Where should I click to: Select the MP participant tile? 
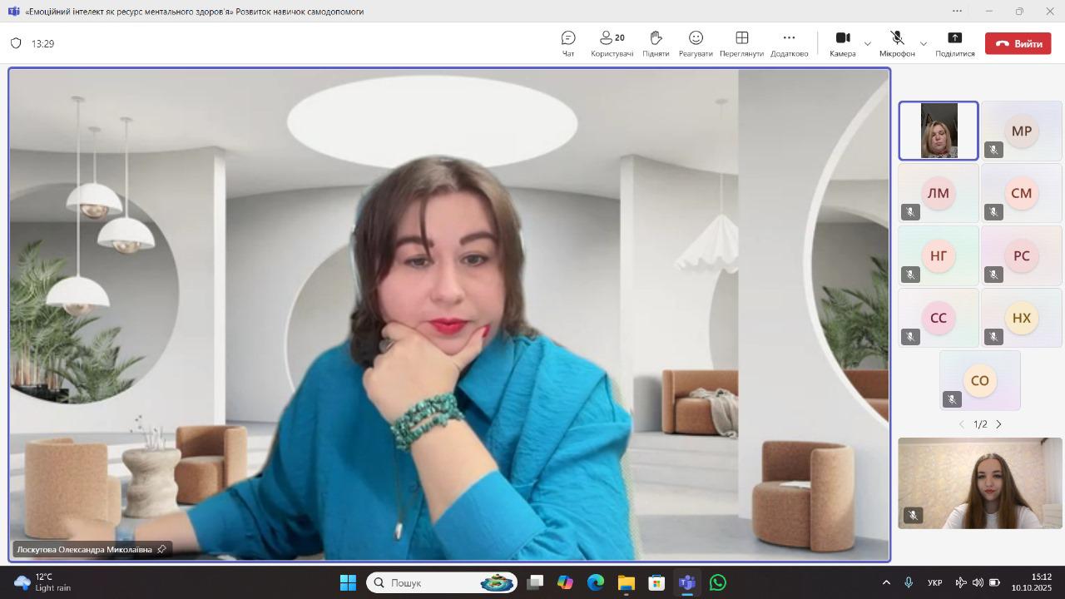1021,131
